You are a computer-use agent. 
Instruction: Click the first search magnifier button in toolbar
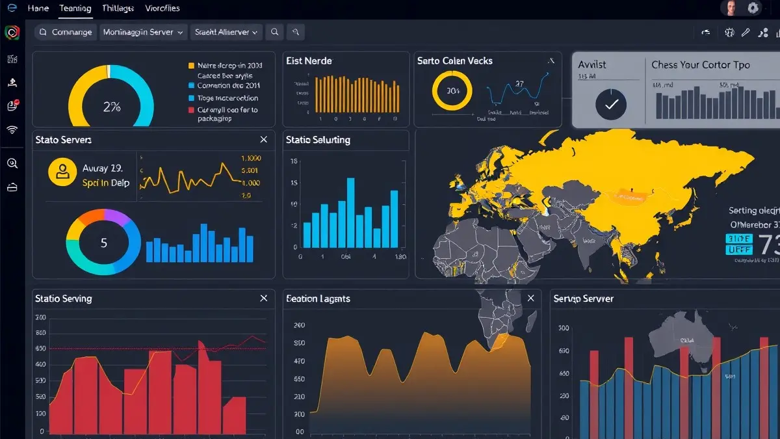coord(275,32)
